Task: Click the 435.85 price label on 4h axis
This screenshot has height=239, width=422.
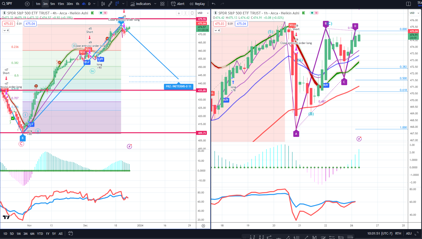Action: [x=202, y=90]
